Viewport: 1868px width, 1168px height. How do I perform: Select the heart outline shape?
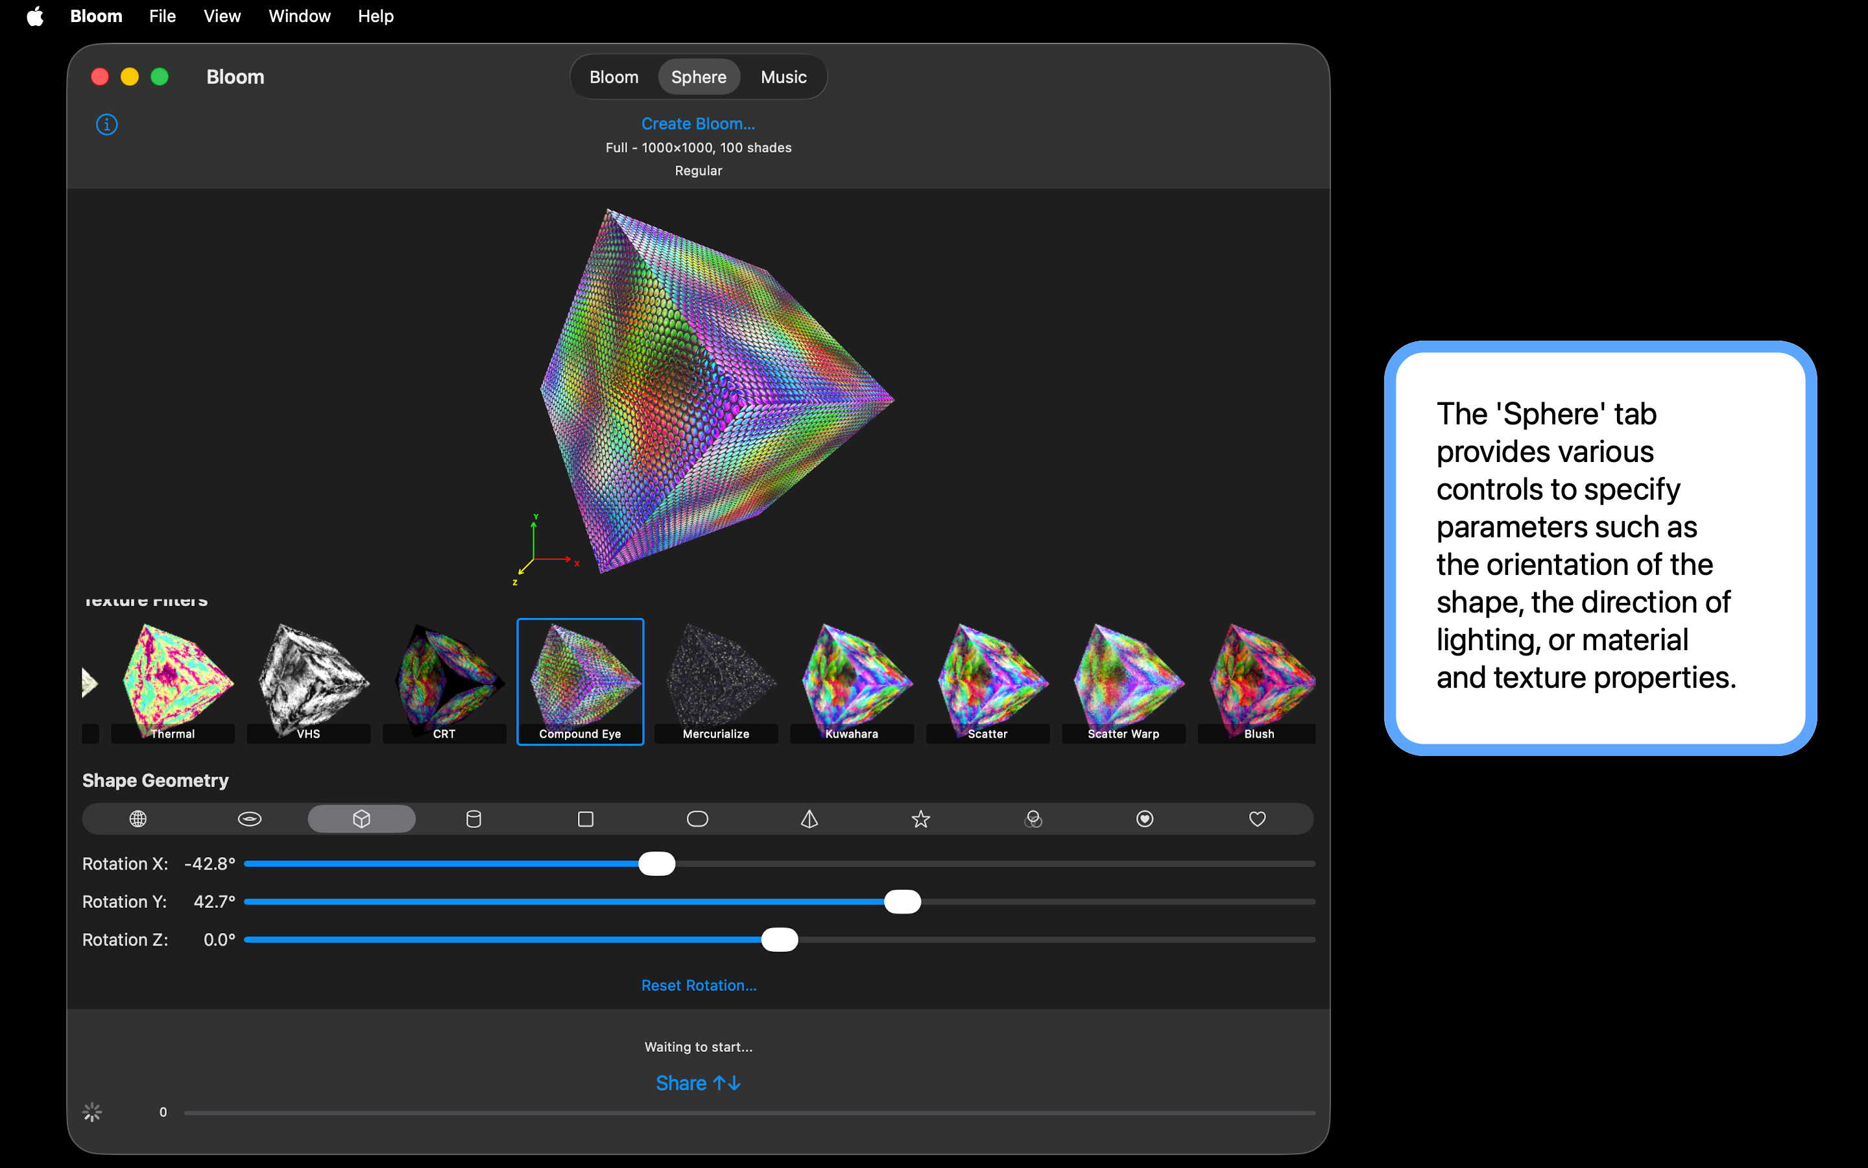[1258, 819]
